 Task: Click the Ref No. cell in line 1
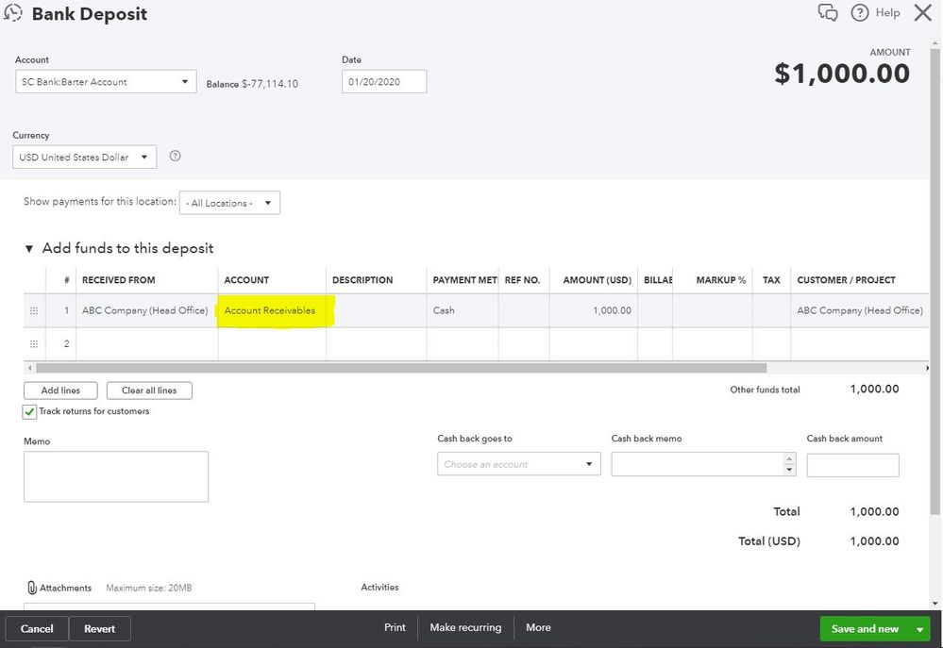pos(524,310)
